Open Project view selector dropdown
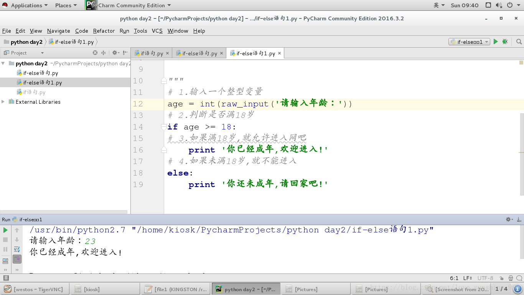 pyautogui.click(x=42, y=53)
